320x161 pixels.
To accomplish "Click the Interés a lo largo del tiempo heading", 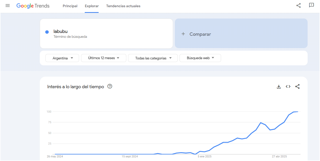I will point(75,87).
